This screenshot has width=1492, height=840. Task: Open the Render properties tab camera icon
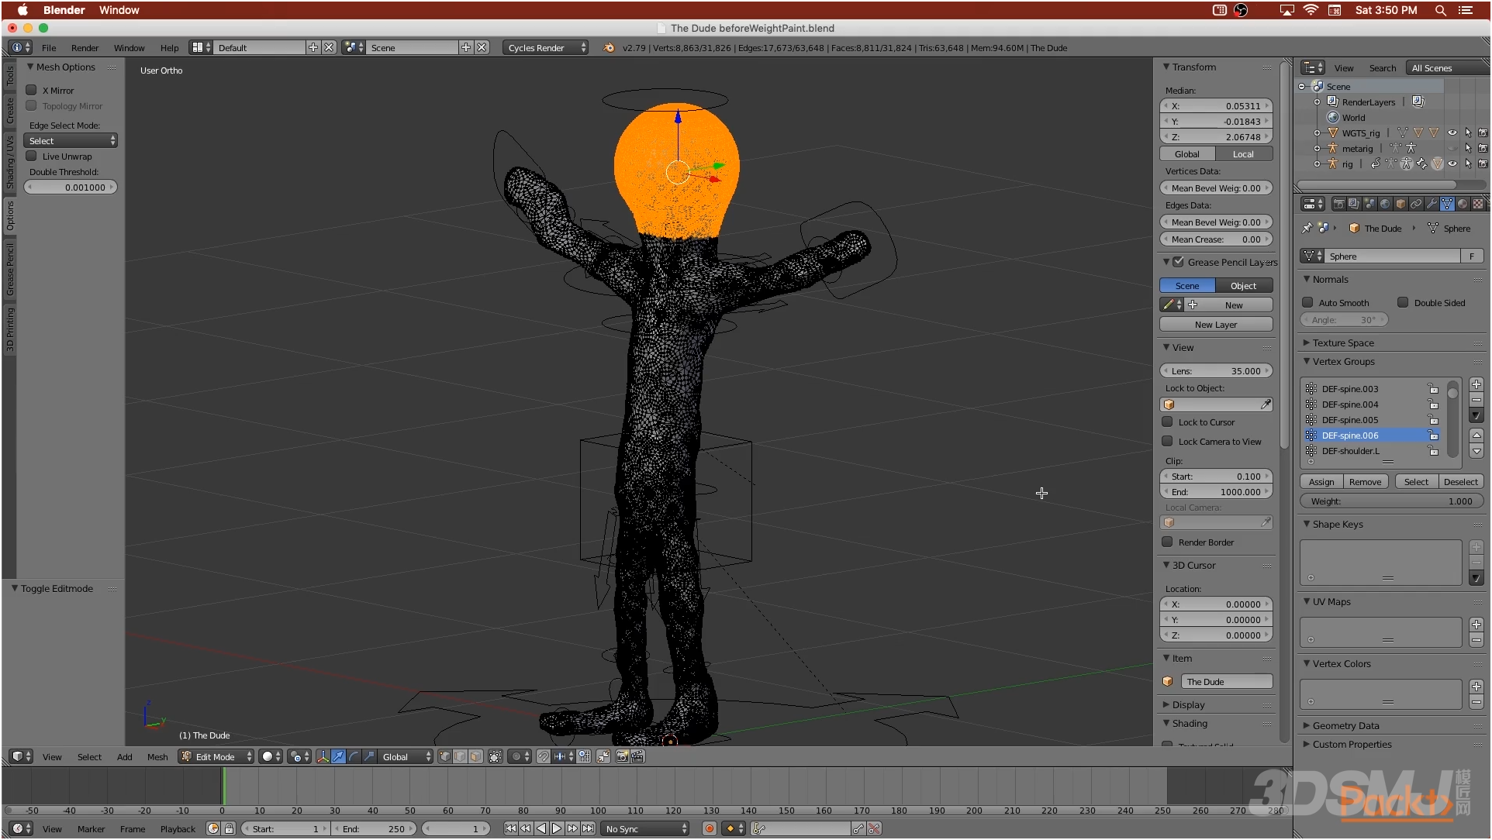coord(1338,205)
